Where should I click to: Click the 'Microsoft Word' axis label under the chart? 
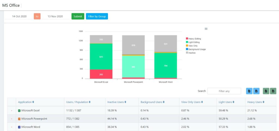166,82
